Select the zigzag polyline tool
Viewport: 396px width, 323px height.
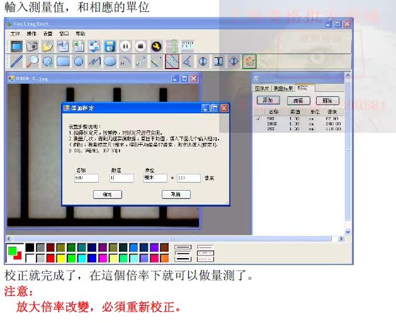click(94, 61)
